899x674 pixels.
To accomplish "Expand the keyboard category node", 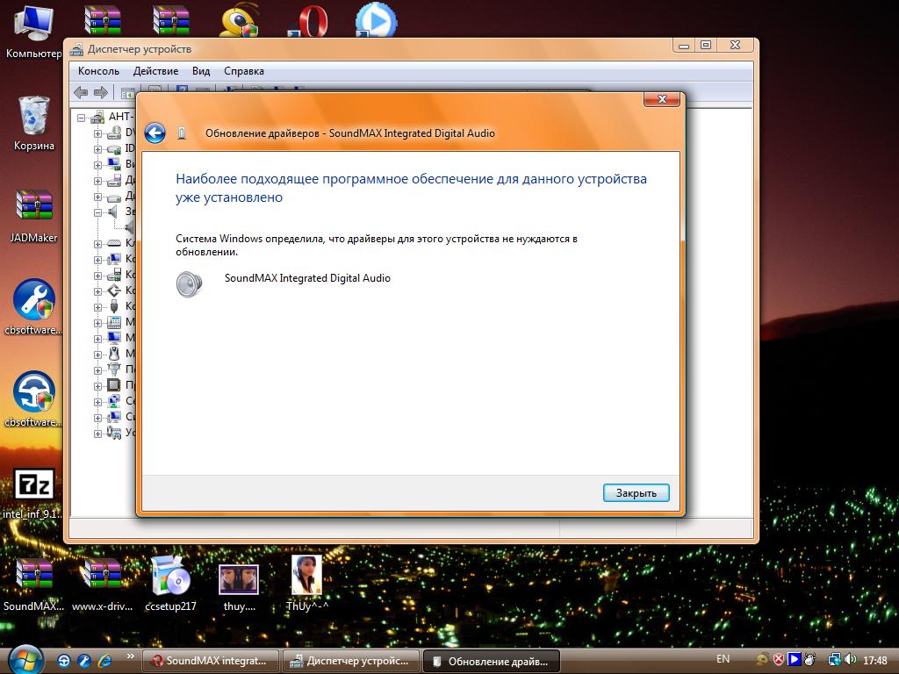I will [x=97, y=244].
